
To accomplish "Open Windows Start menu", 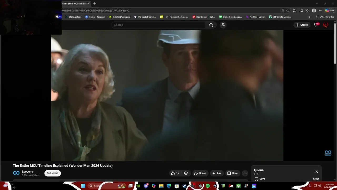I will pos(83,186).
